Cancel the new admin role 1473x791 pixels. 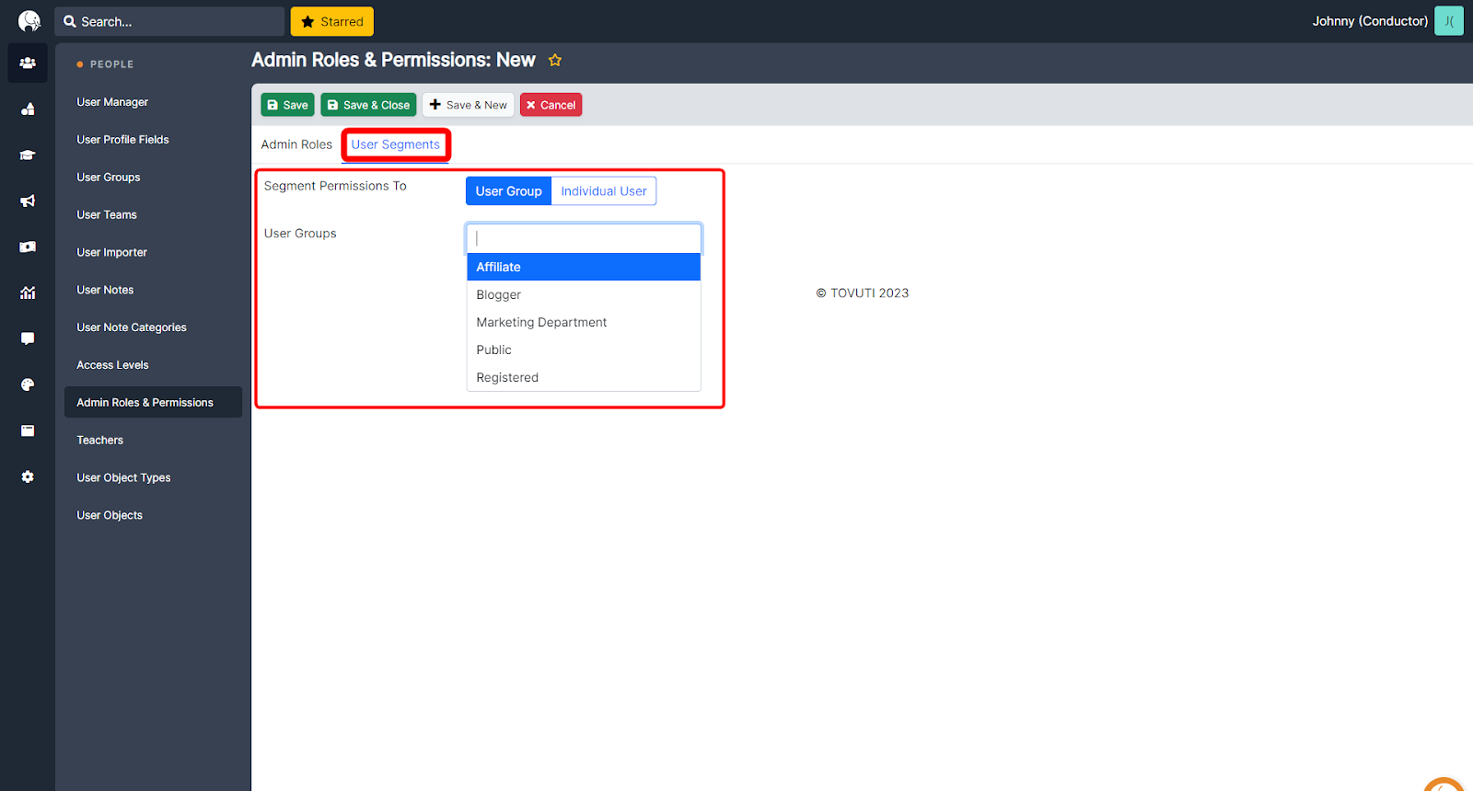551,105
